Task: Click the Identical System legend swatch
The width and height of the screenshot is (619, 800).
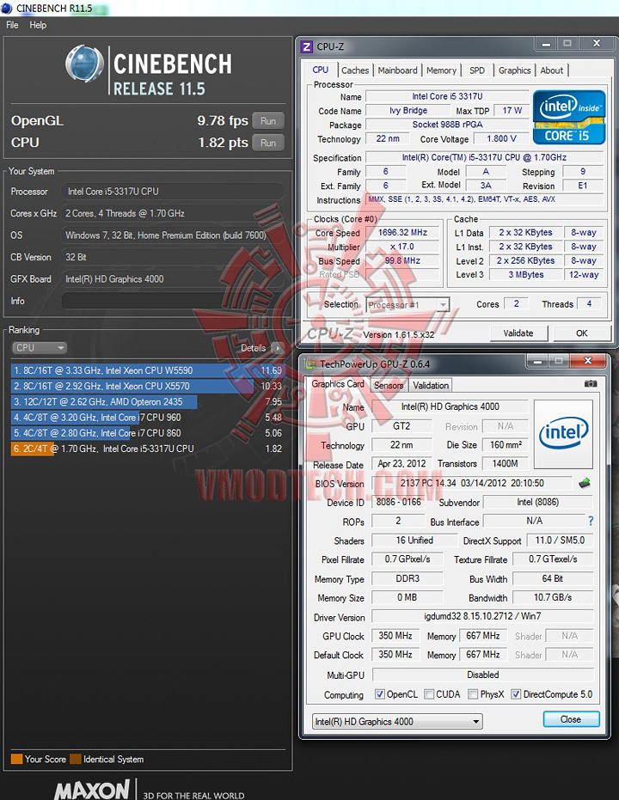Action: [x=75, y=760]
